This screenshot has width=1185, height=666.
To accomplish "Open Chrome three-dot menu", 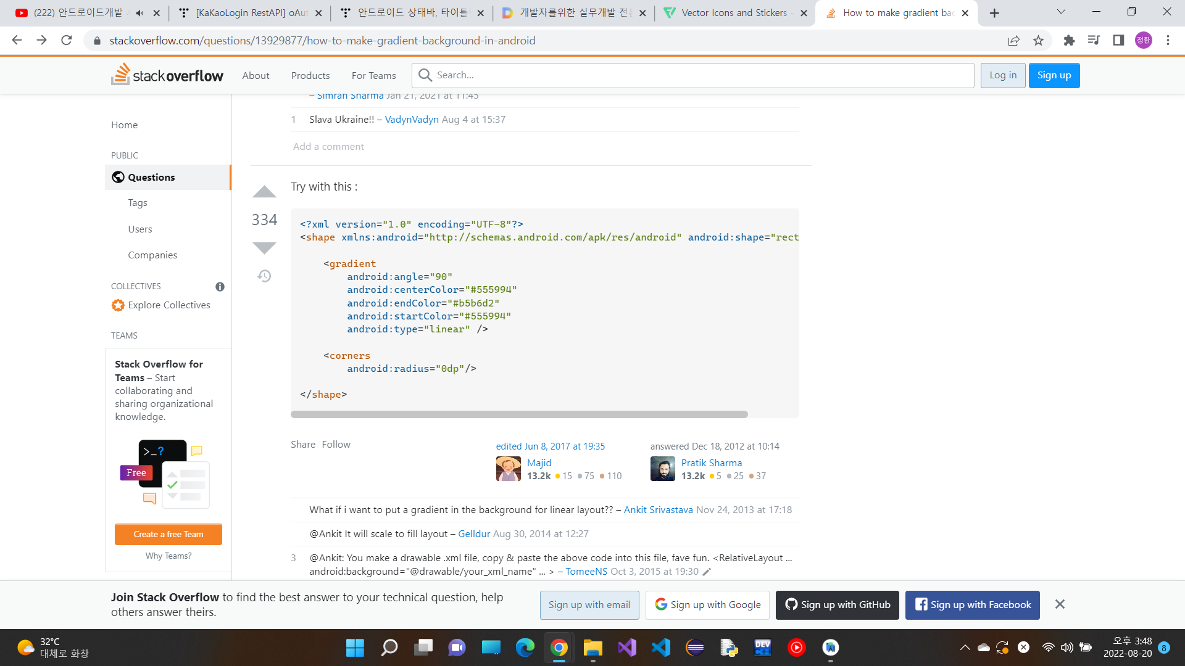I will (x=1168, y=41).
